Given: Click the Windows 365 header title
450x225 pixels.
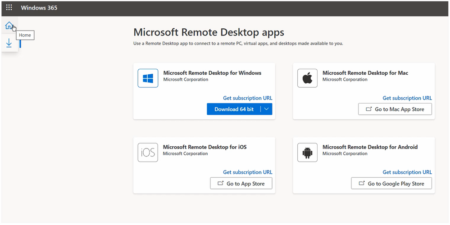Looking at the screenshot, I should [39, 8].
